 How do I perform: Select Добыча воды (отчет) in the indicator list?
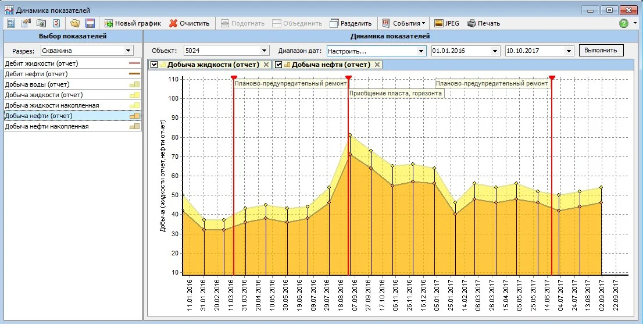tap(73, 84)
